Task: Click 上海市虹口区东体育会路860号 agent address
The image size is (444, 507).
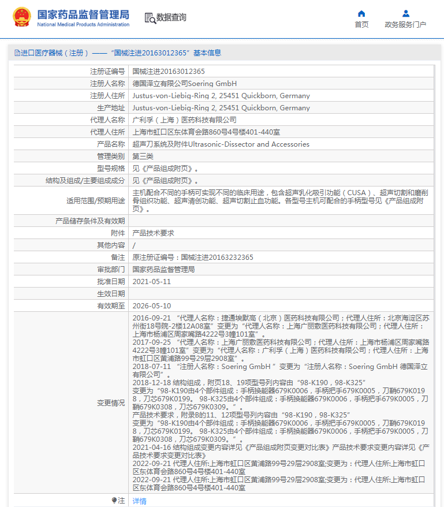Action: 206,132
